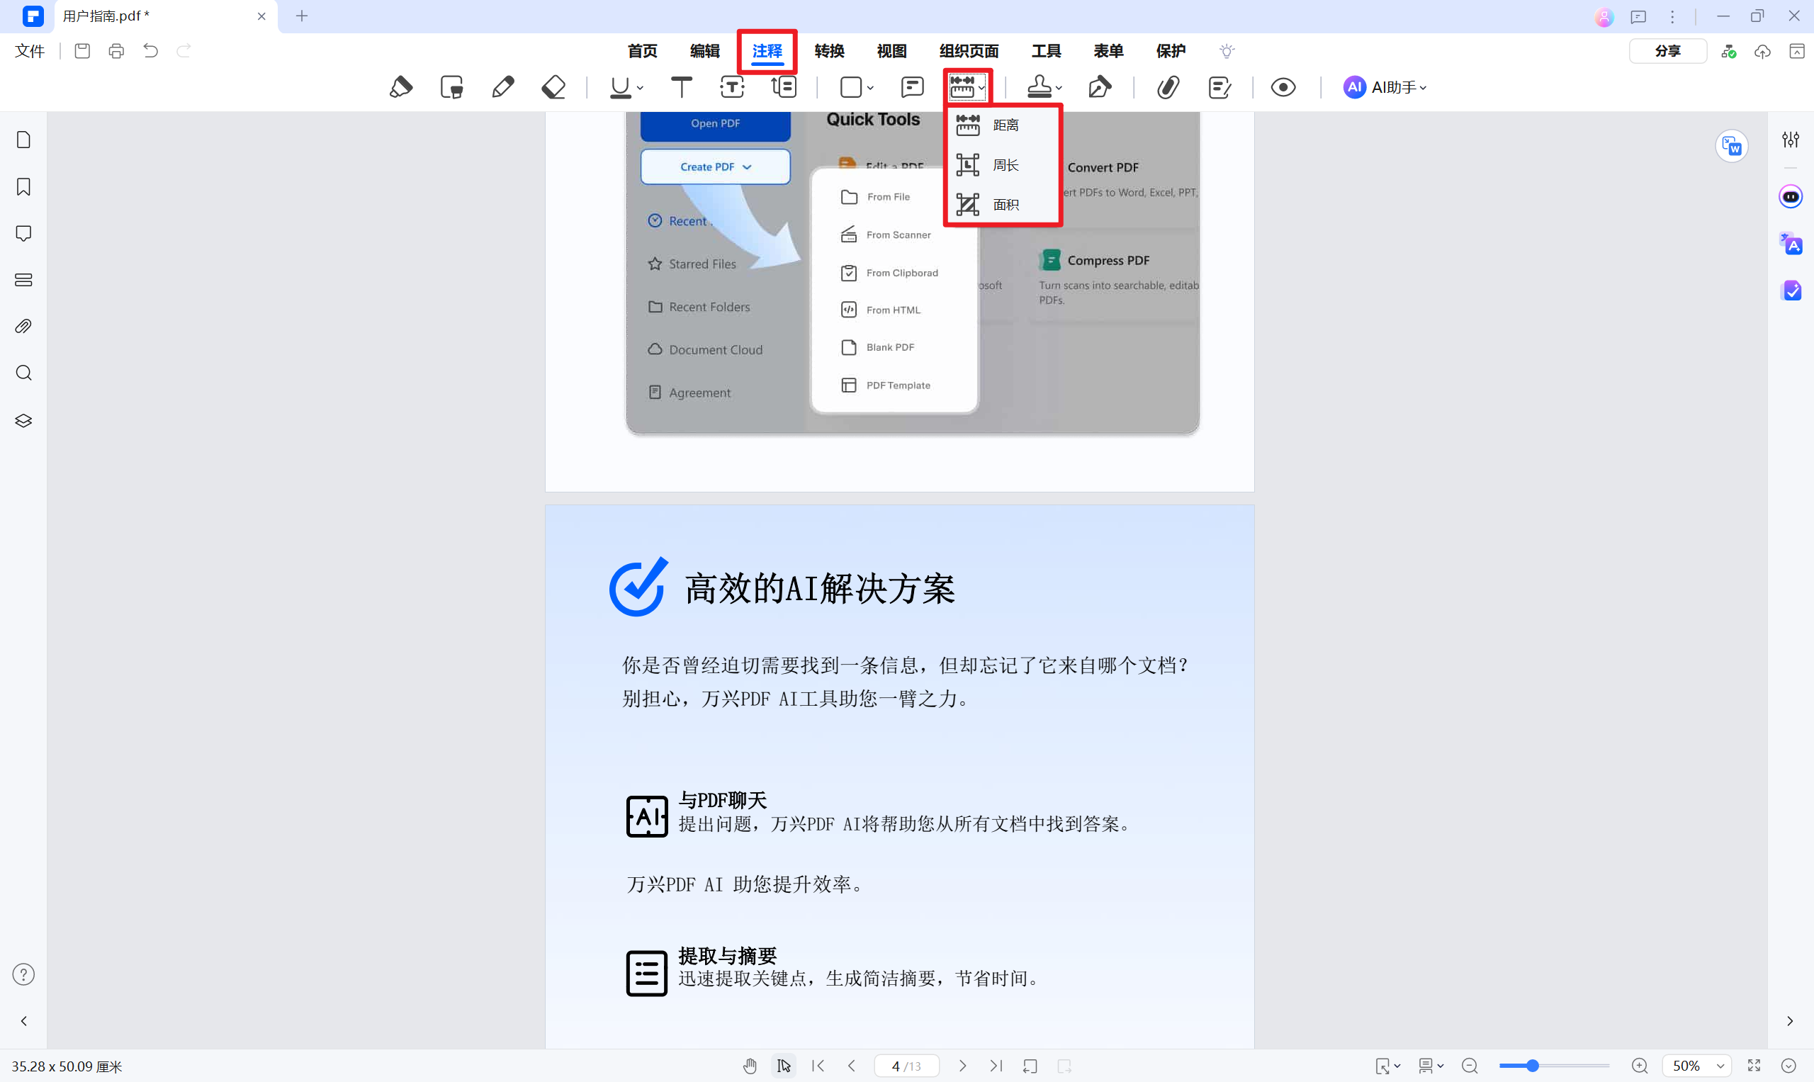This screenshot has height=1082, width=1814.
Task: Switch to the 表单 ribbon tab
Action: tap(1108, 51)
